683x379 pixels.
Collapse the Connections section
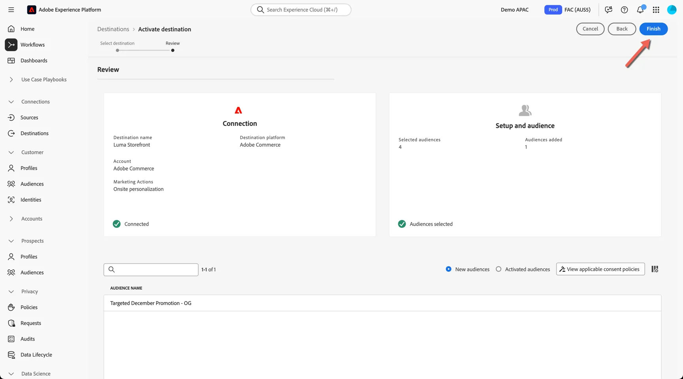pos(11,102)
